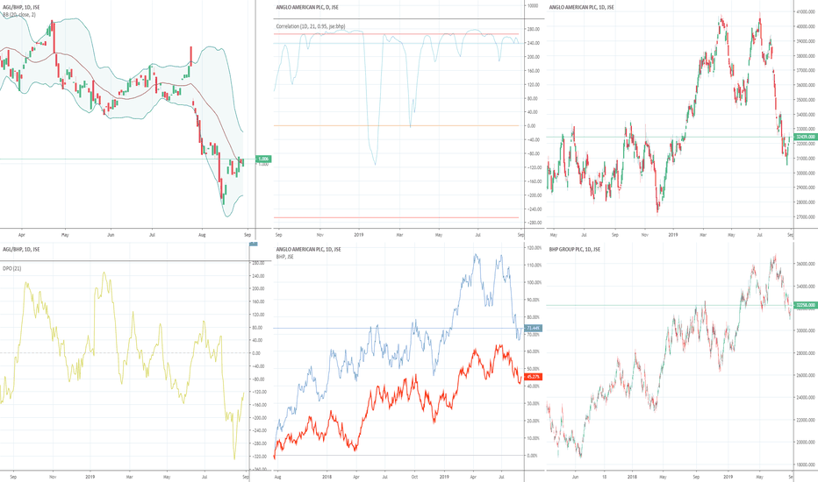The height and width of the screenshot is (482, 818).
Task: Click the green 1.006 price label
Action: (x=263, y=159)
